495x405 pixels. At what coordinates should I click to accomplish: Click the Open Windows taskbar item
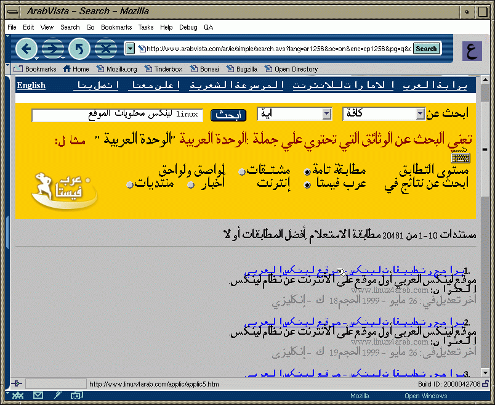(426, 396)
